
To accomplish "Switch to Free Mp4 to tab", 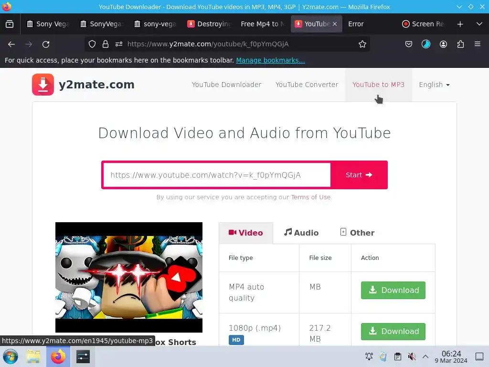I will click(262, 24).
